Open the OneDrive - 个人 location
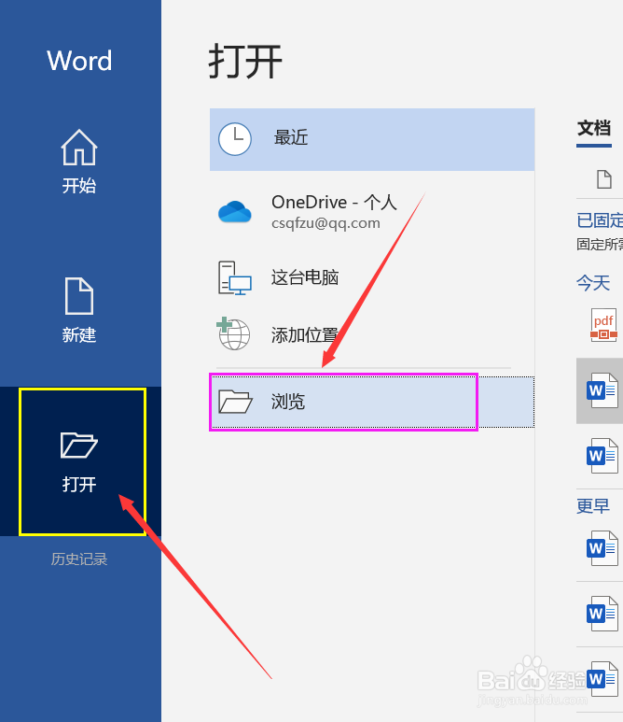Viewport: 623px width, 722px height. [372, 212]
